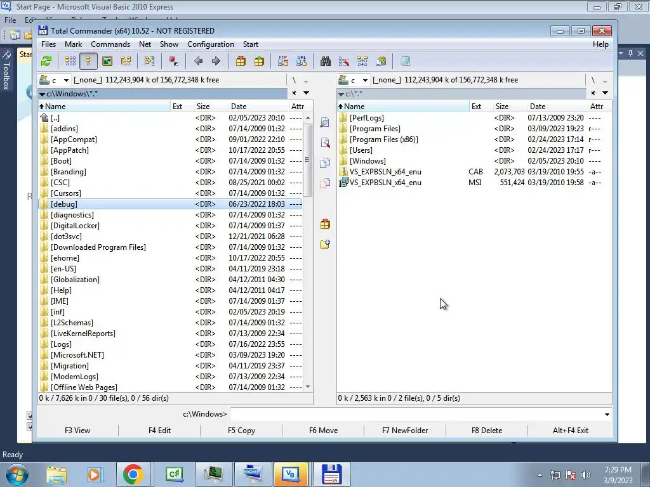Select the VS_EXPBSLN_x64_enu MSI file
The image size is (650, 487).
pyautogui.click(x=474, y=183)
